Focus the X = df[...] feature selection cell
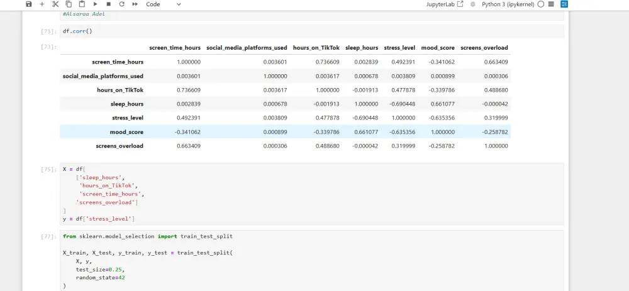Viewport: 629px width, 291px height. click(312, 194)
